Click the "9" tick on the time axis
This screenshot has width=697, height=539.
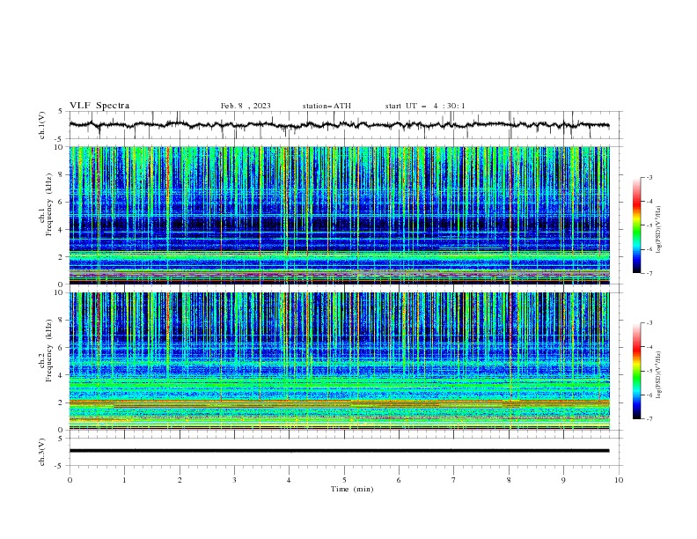point(563,480)
